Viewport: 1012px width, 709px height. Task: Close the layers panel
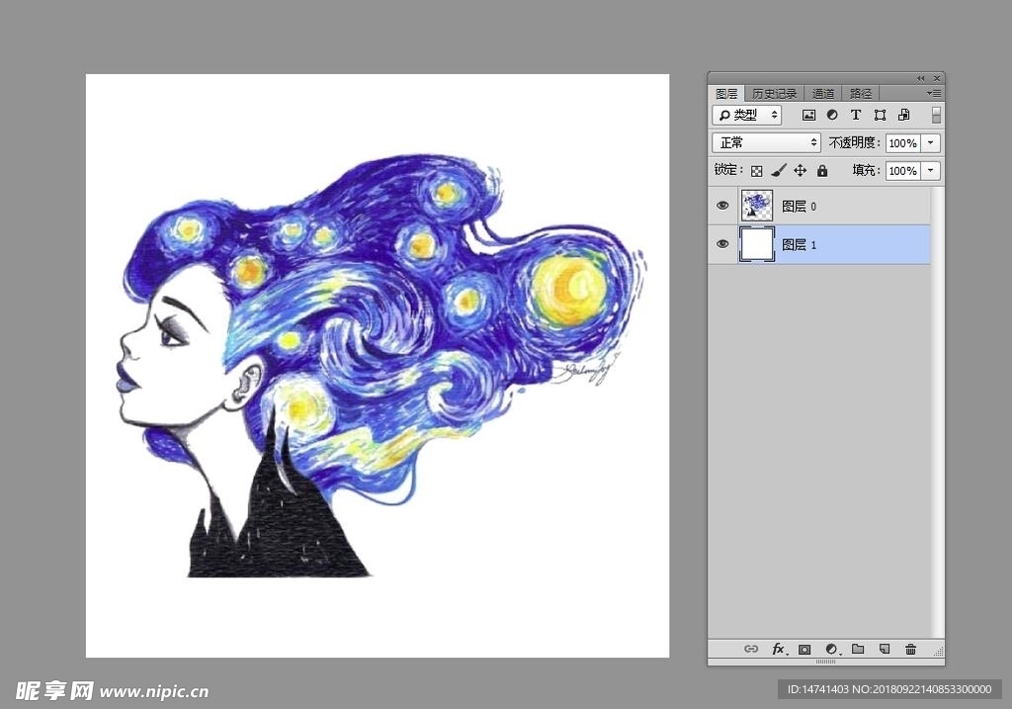(937, 79)
